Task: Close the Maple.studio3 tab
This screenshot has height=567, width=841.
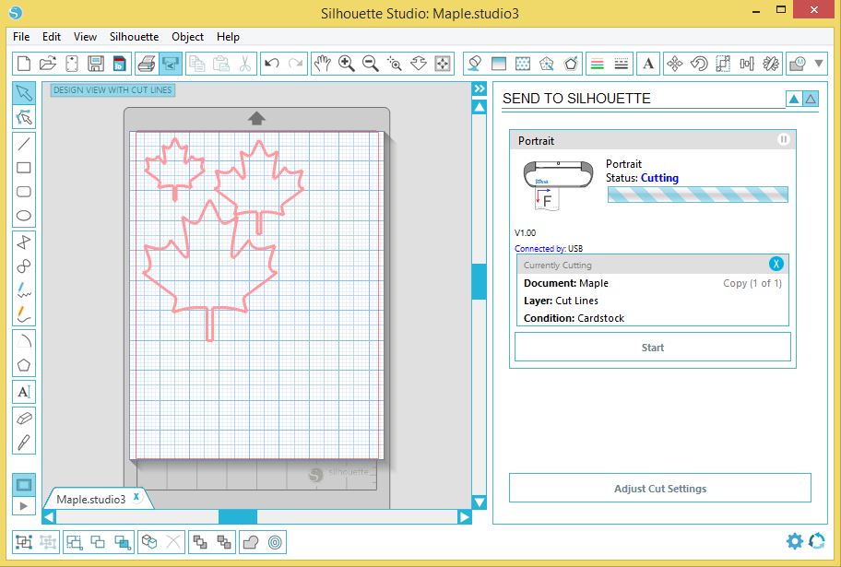Action: click(x=136, y=497)
